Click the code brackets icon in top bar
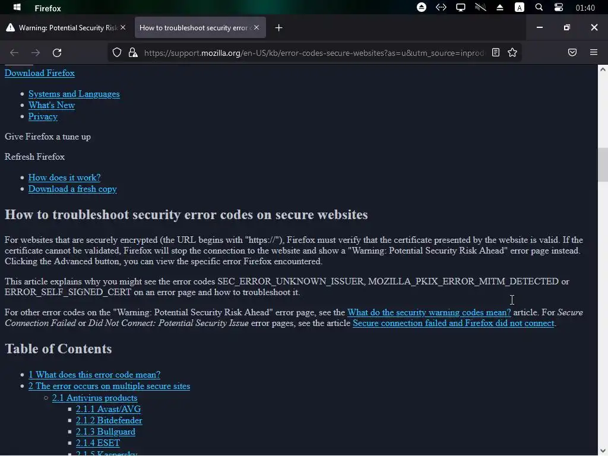 [x=441, y=7]
